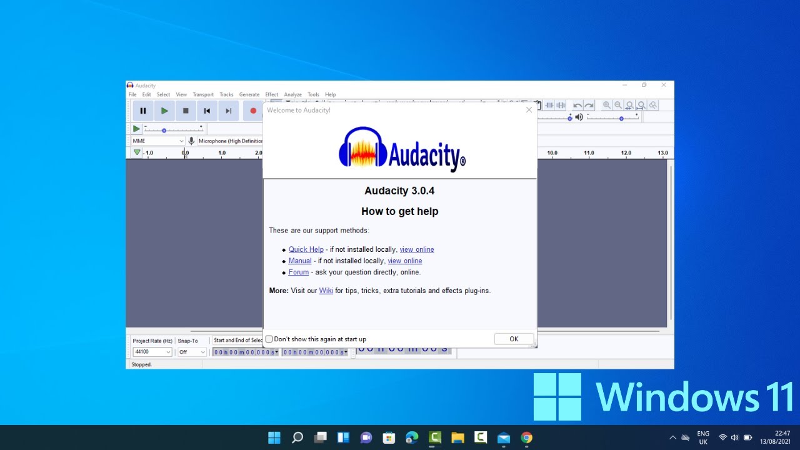Click Quick Help's view online link
The image size is (800, 450).
(417, 249)
